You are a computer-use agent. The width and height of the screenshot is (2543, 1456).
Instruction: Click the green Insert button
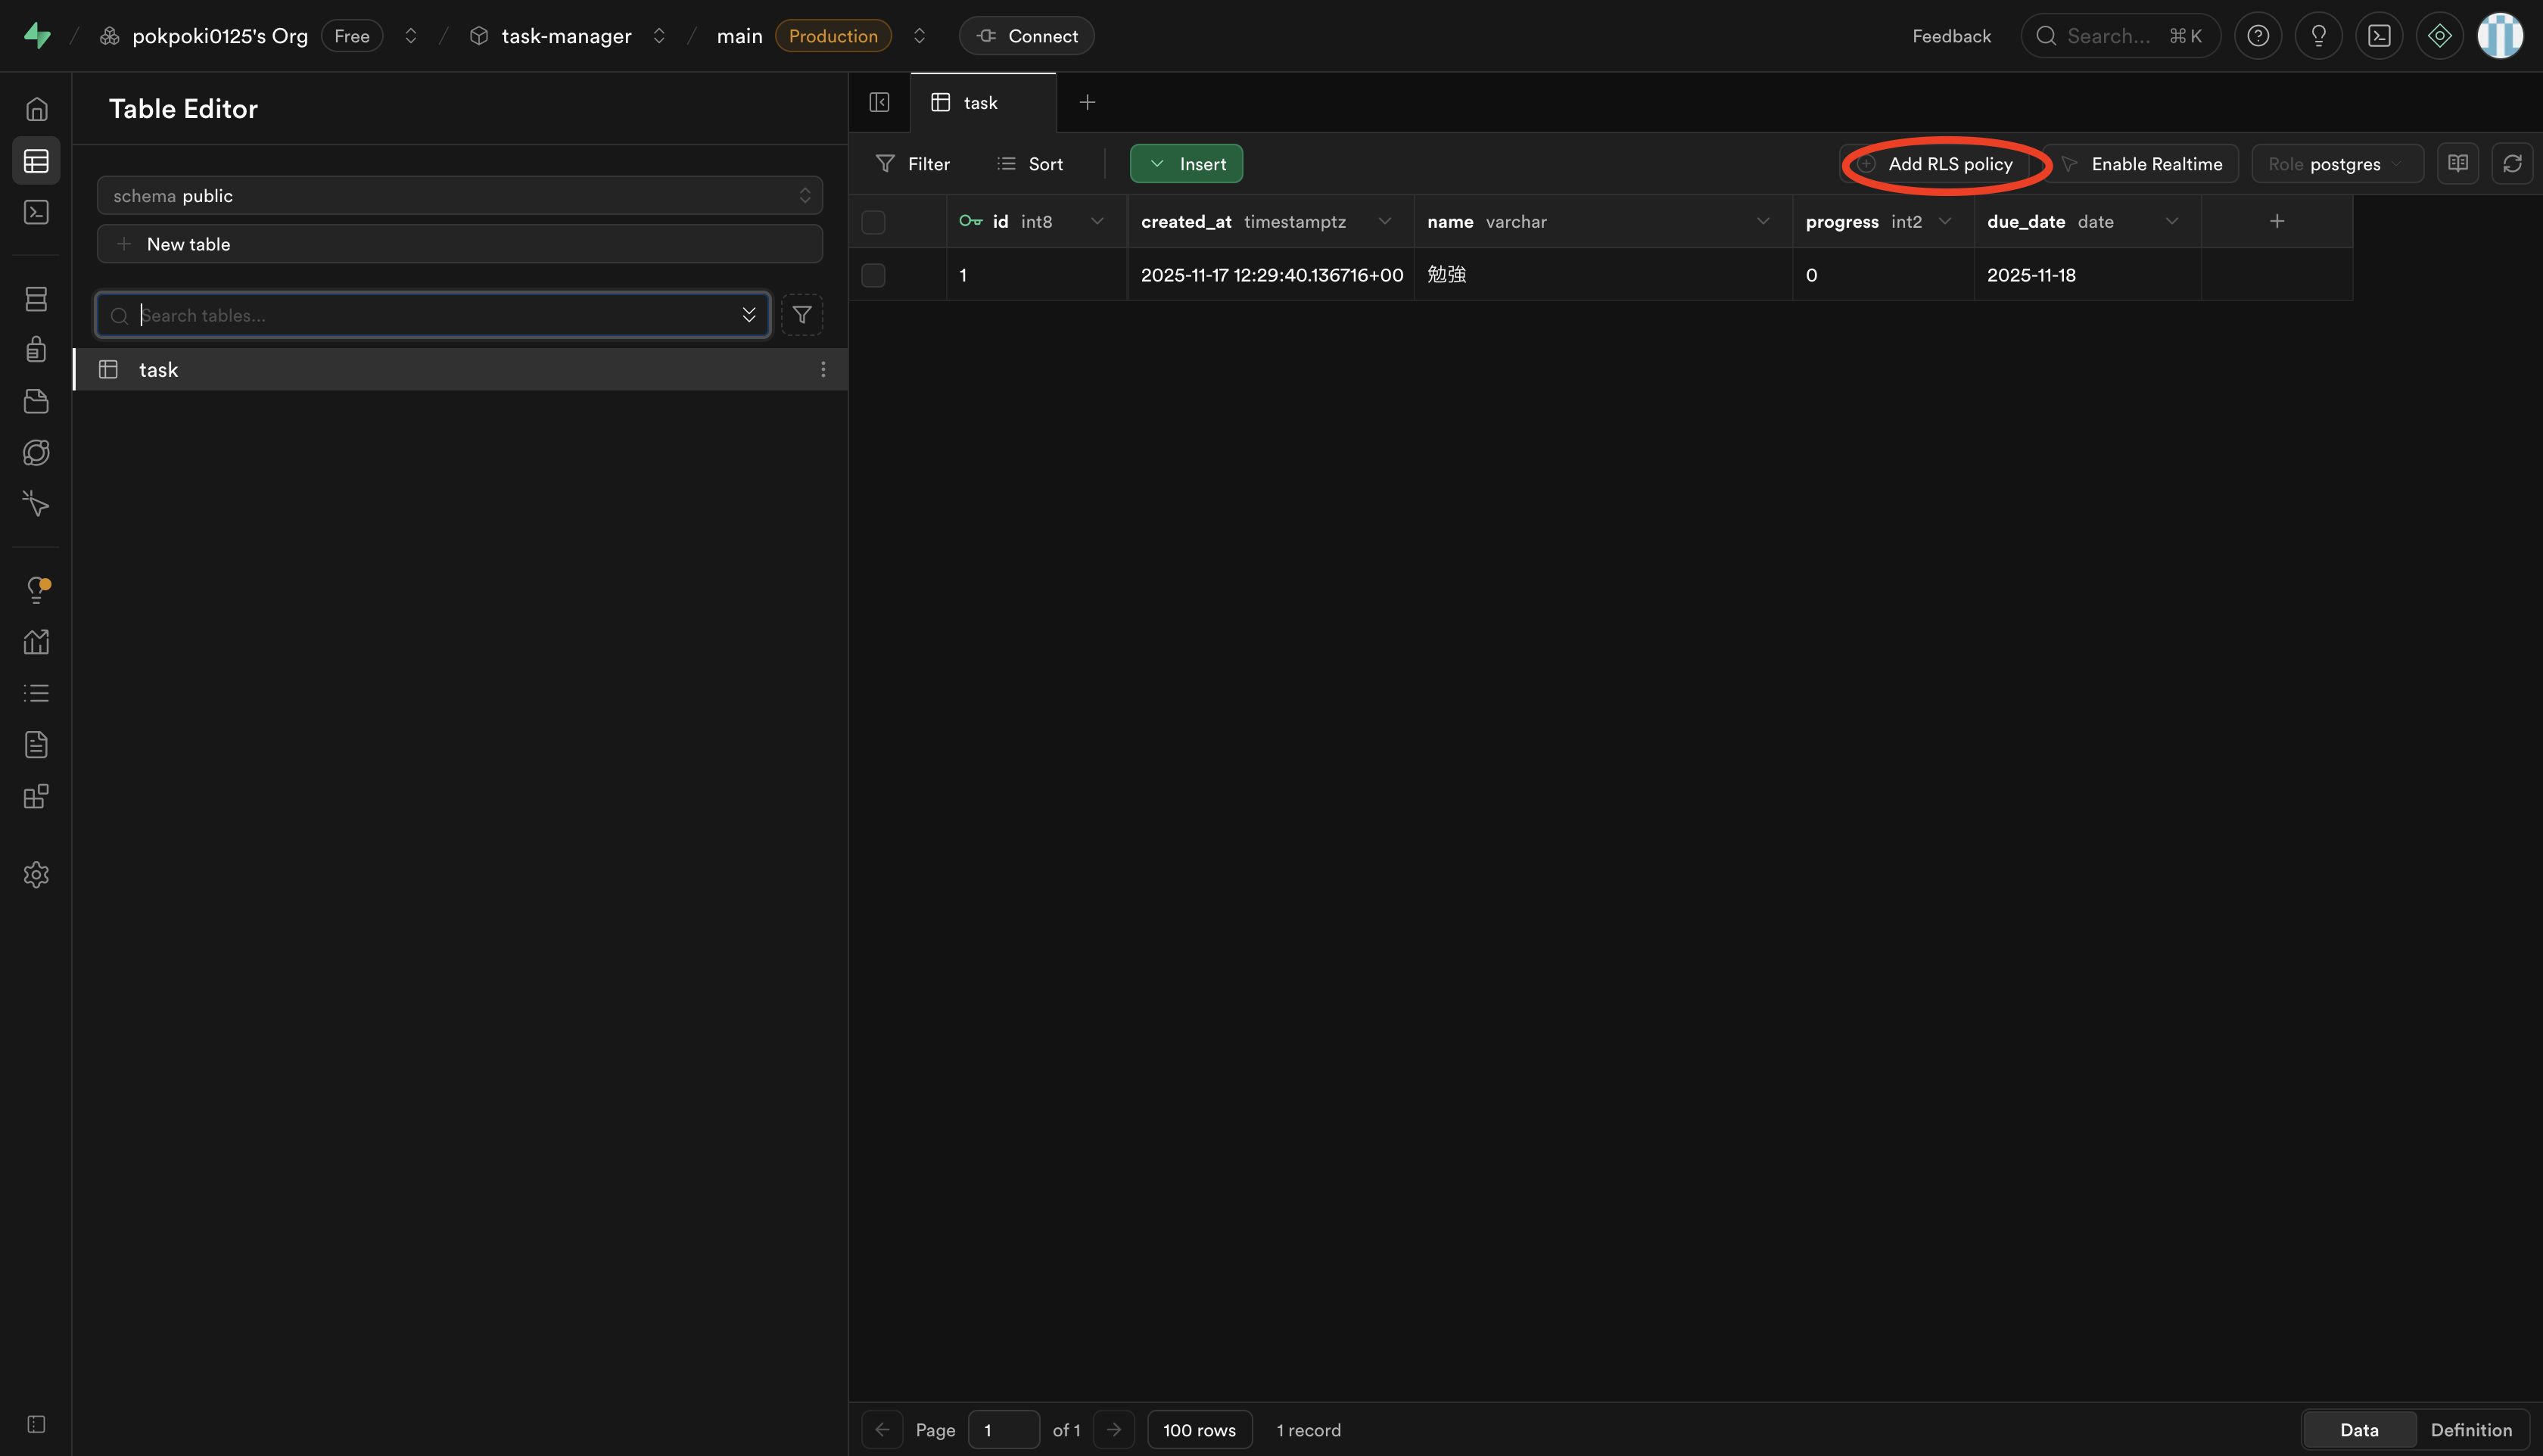click(1186, 164)
